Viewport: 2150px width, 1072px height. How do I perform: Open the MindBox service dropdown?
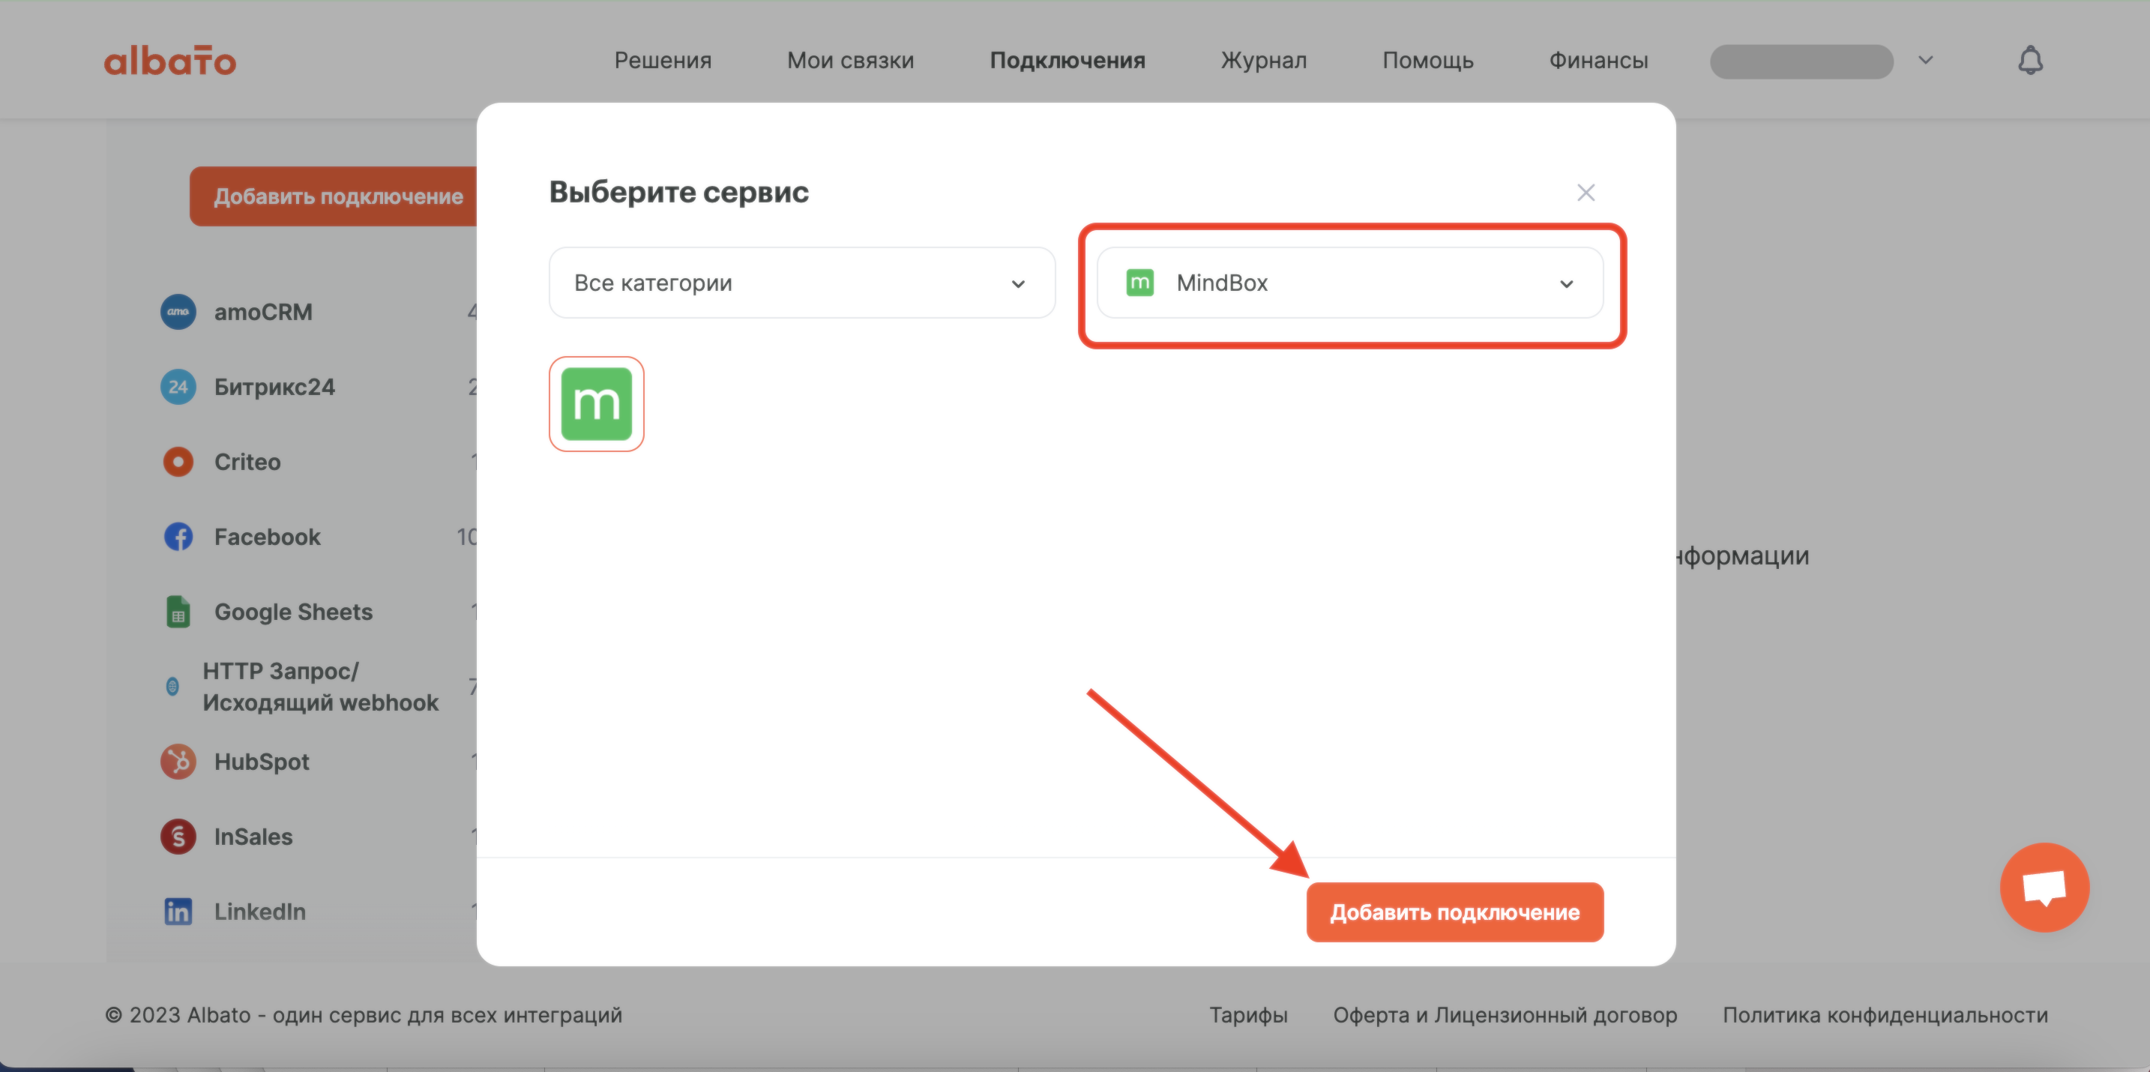[1349, 283]
